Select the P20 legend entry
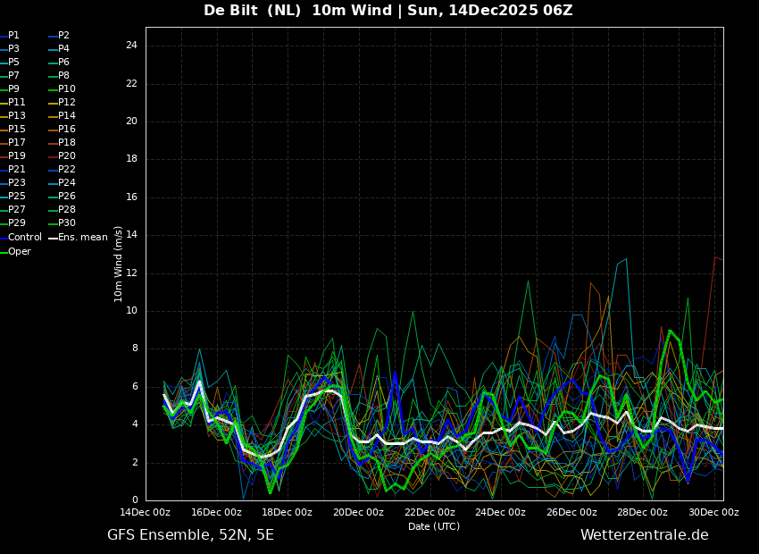 click(x=67, y=156)
